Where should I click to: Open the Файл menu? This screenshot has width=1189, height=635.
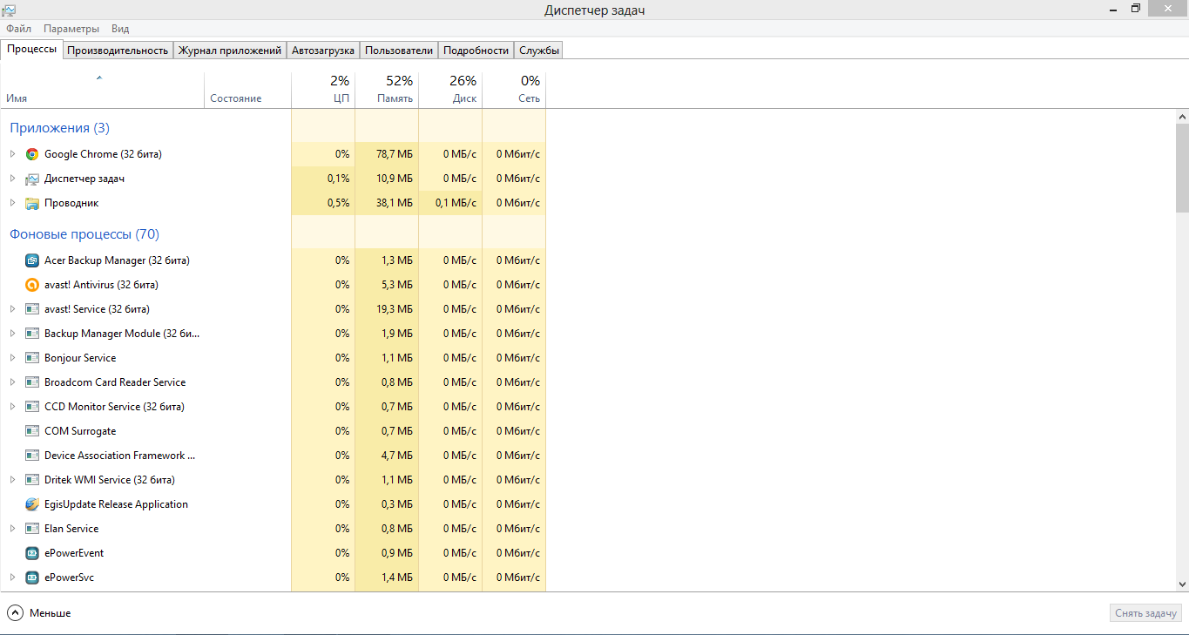[18, 29]
